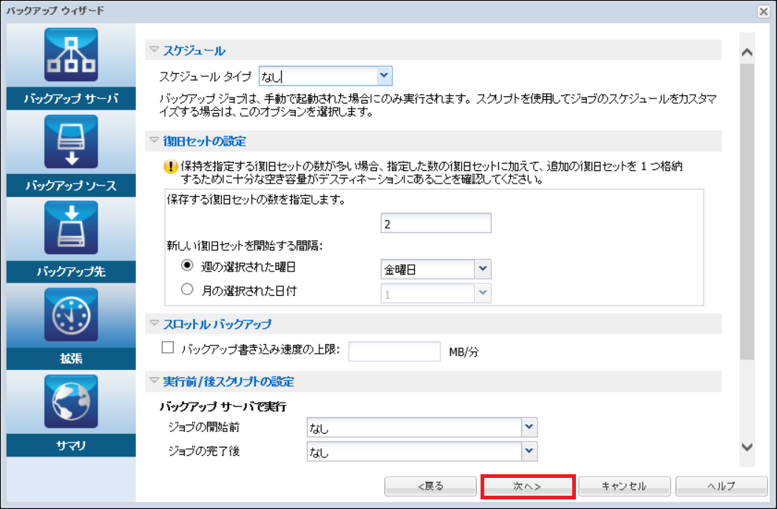Screen dimensions: 777x509
Task: Click the <戻る button
Action: point(430,486)
